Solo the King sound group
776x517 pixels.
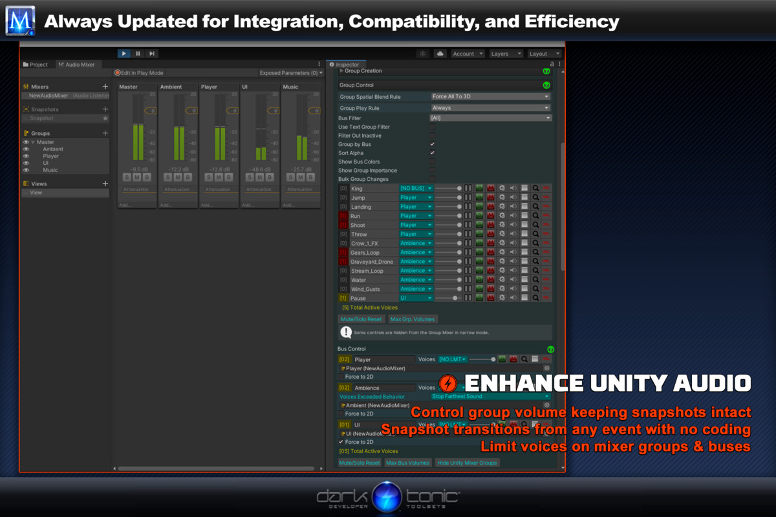coord(479,189)
